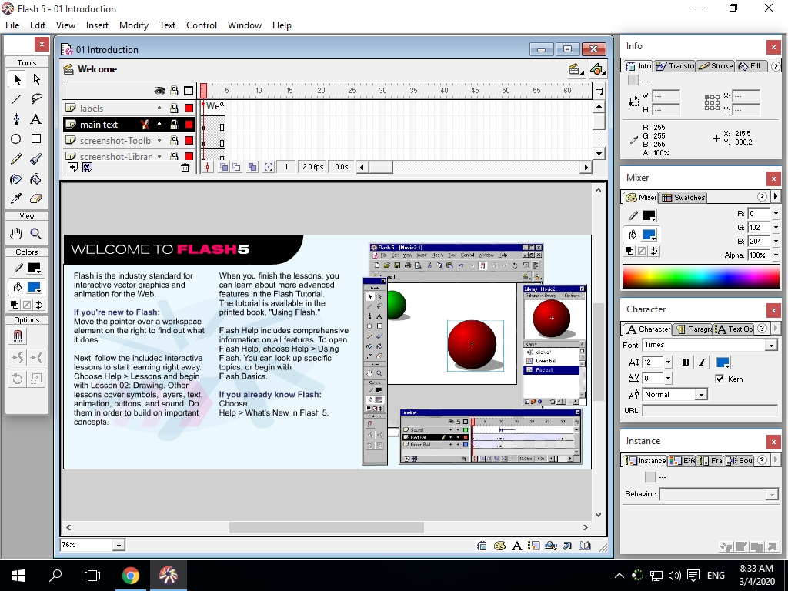
Task: Add a new layer in timeline
Action: coord(72,167)
